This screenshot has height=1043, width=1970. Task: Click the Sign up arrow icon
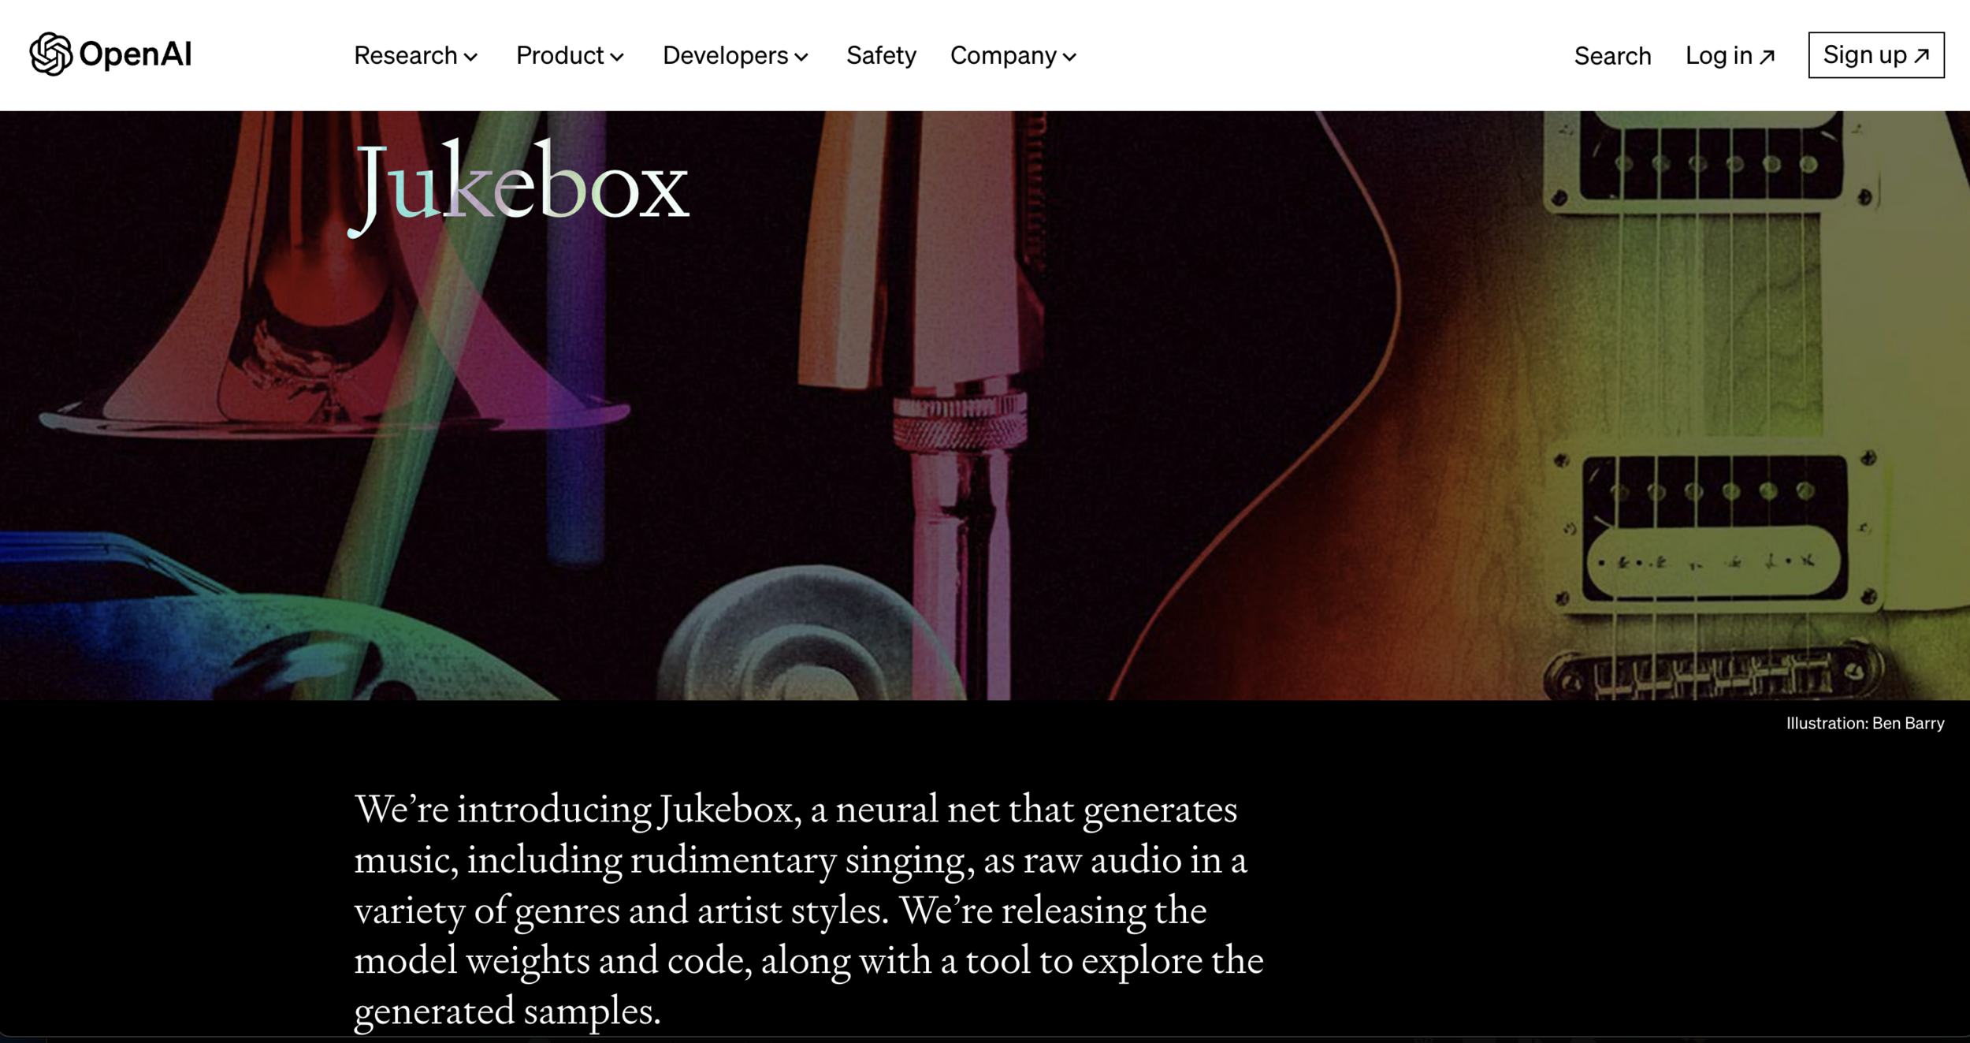point(1922,55)
